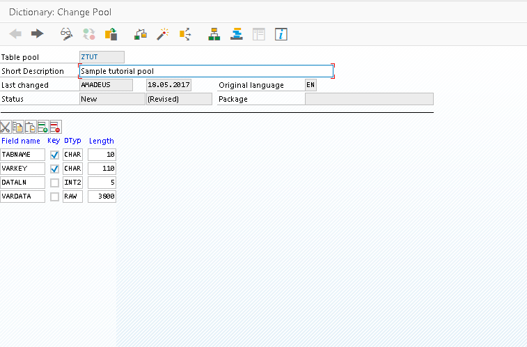Show the object hierarchy display icon
Image resolution: width=527 pixels, height=347 pixels.
click(x=214, y=33)
